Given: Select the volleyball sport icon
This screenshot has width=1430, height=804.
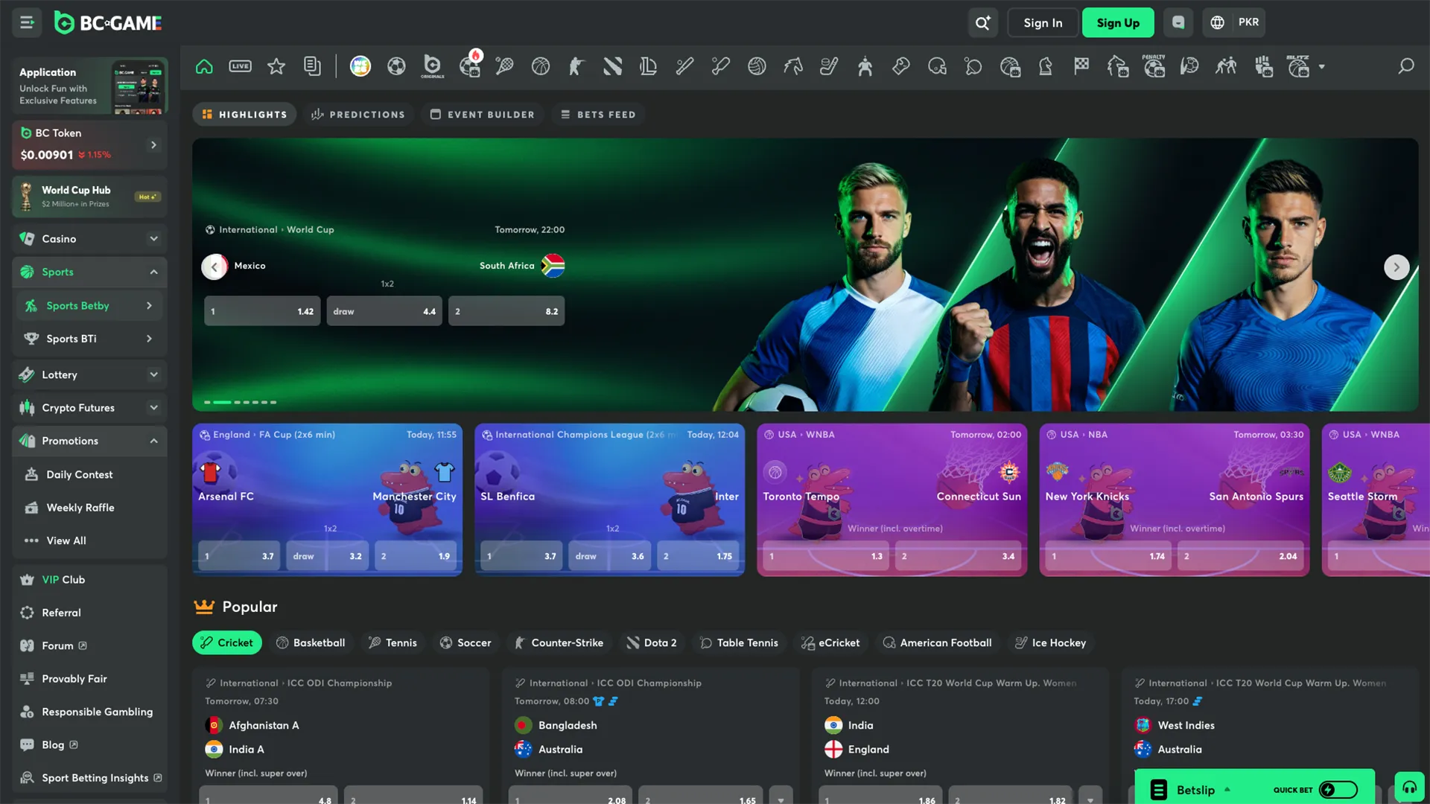Looking at the screenshot, I should point(757,66).
